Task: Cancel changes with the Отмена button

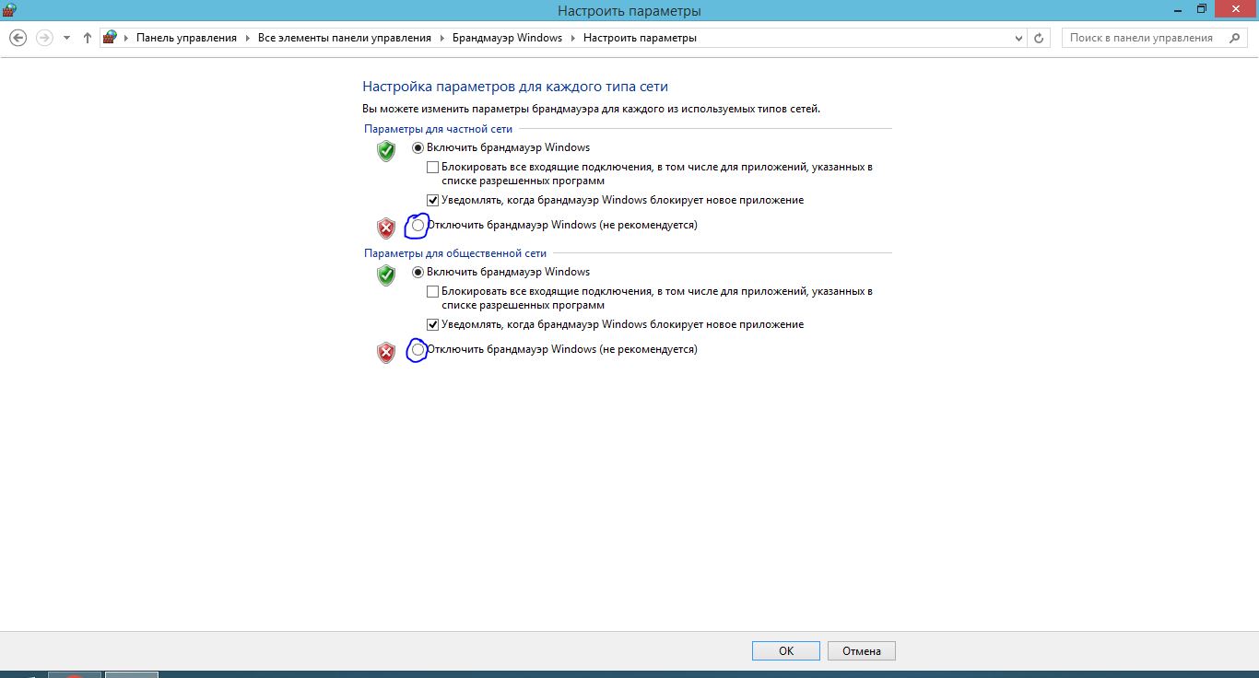Action: point(861,650)
